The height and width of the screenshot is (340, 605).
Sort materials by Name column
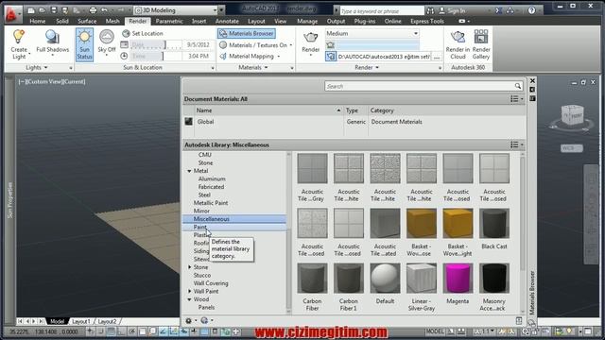268,110
